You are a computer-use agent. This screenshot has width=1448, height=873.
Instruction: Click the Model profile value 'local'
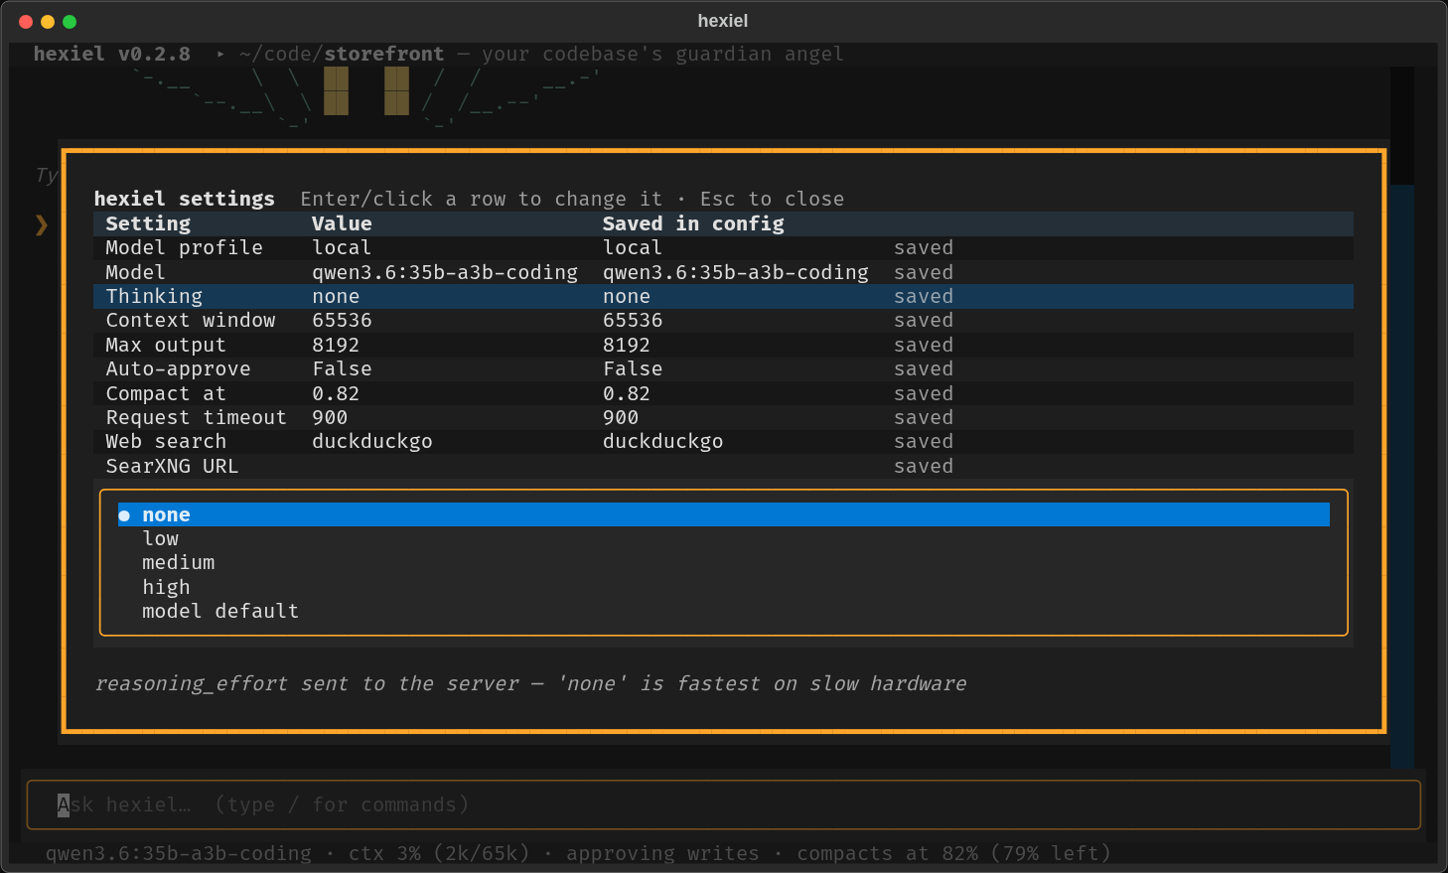click(342, 247)
